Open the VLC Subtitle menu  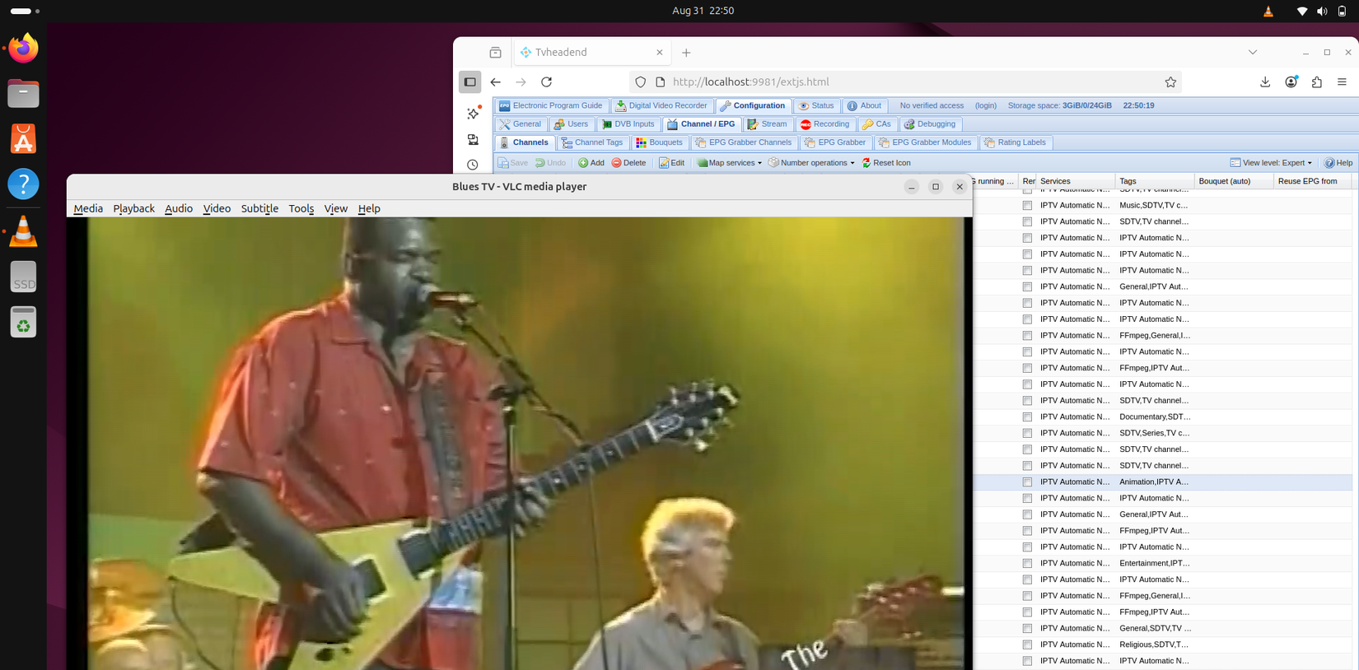[x=259, y=209]
